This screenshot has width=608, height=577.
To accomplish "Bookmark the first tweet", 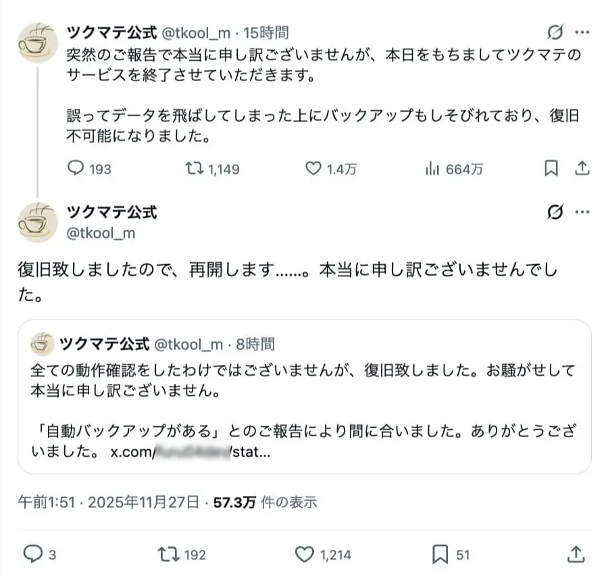I will (550, 168).
